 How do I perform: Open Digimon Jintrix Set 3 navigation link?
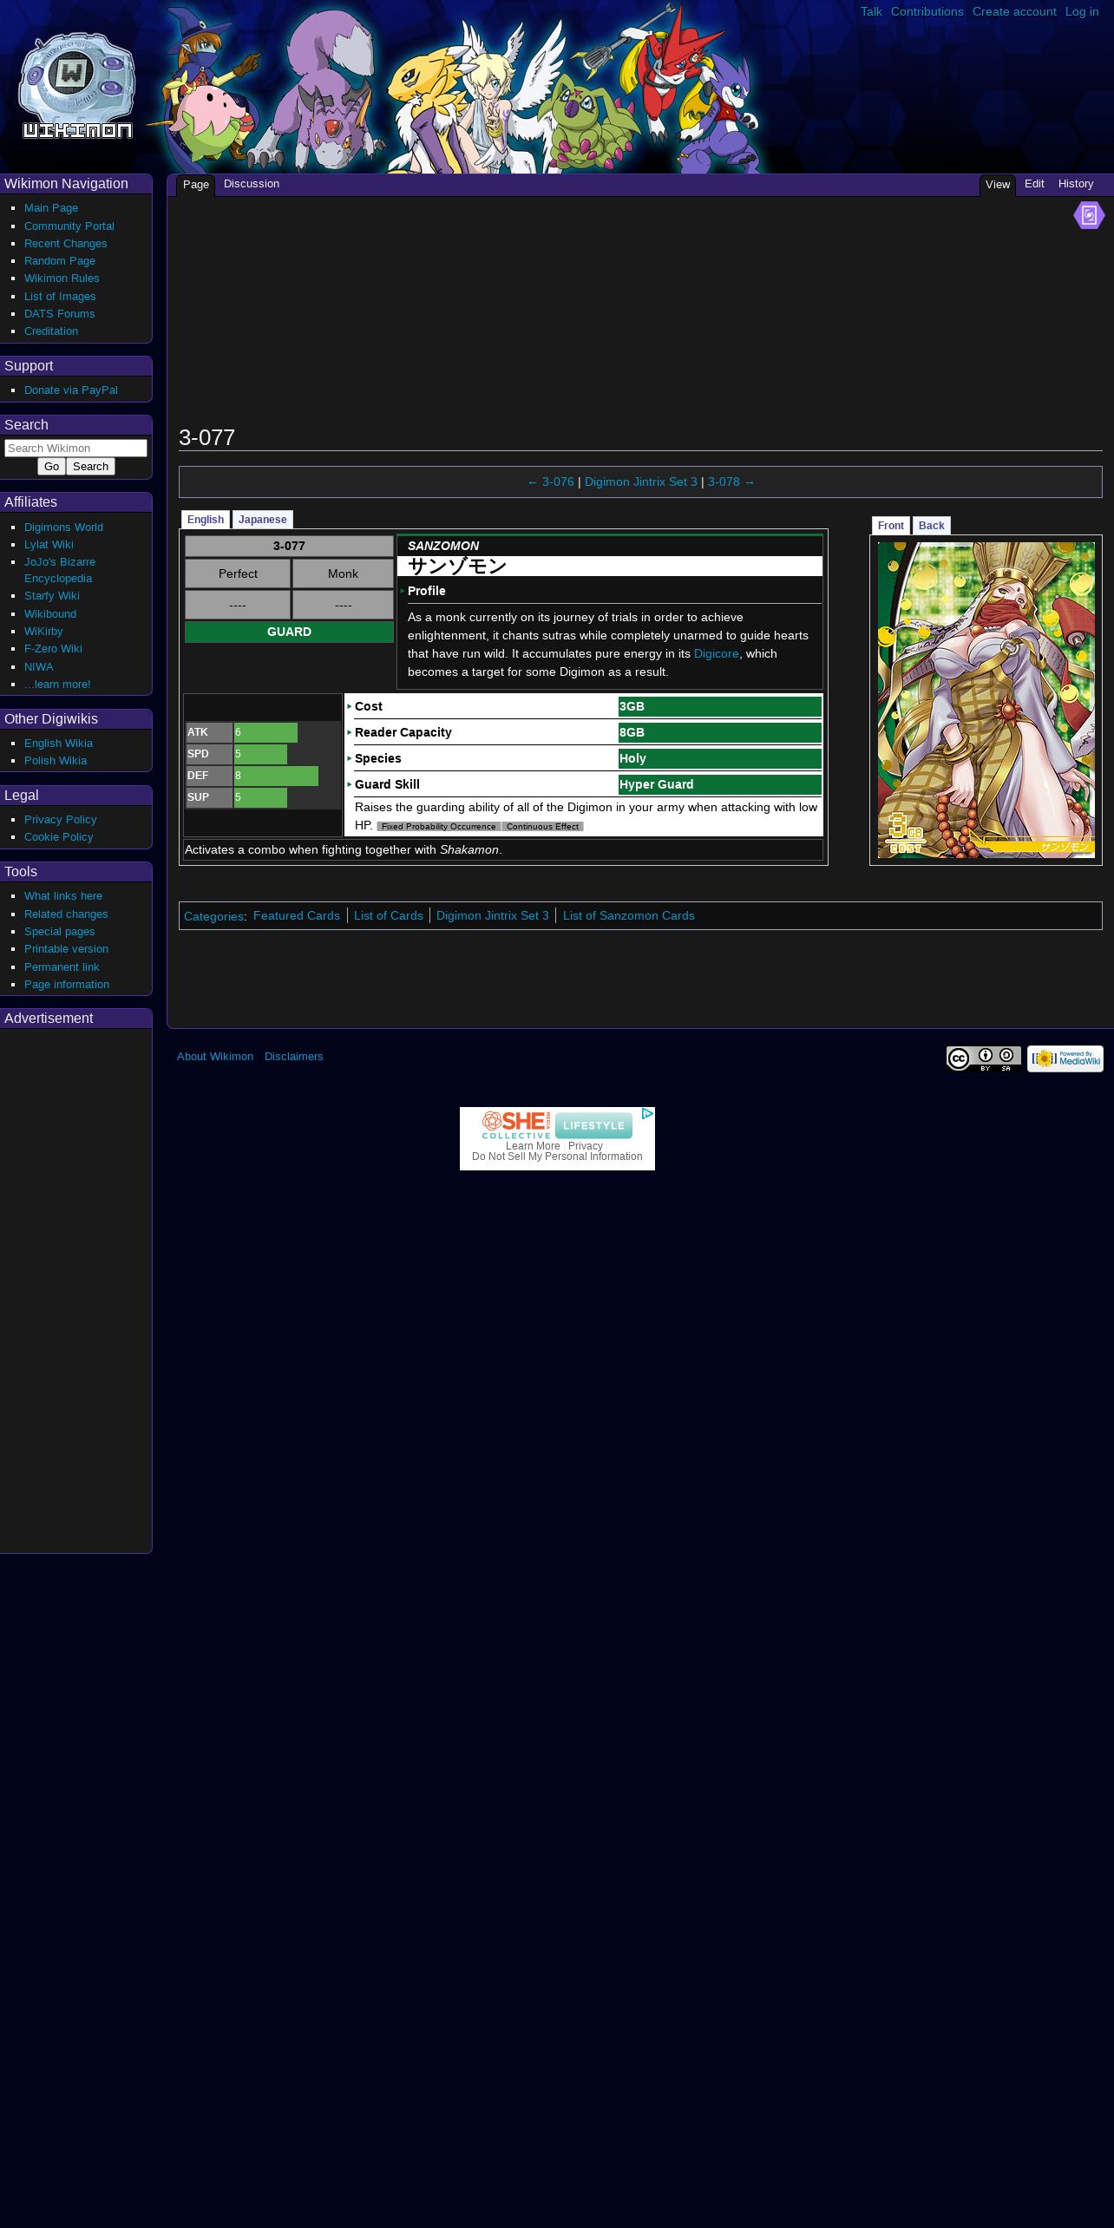click(641, 482)
